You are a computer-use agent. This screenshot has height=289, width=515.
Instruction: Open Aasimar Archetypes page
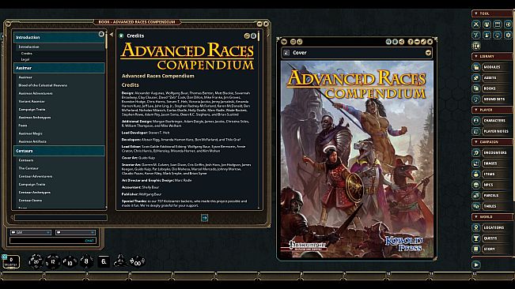click(x=35, y=118)
